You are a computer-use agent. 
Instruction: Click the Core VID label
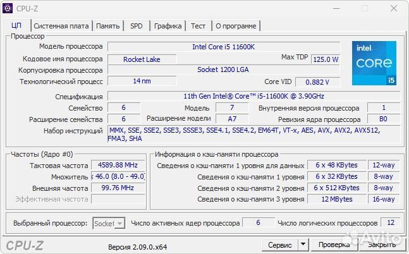(x=278, y=82)
